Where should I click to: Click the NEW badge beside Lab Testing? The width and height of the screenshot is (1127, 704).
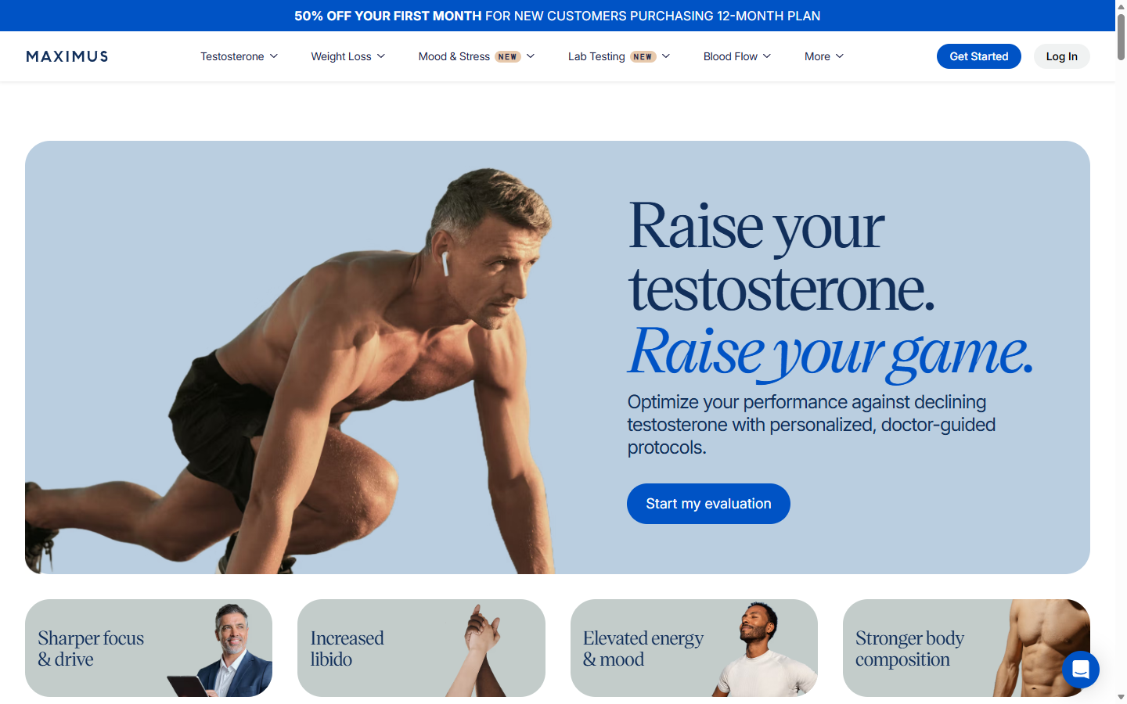click(x=643, y=56)
